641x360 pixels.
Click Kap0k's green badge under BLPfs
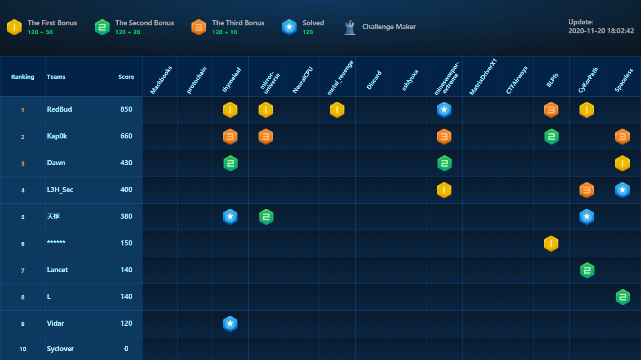(551, 137)
